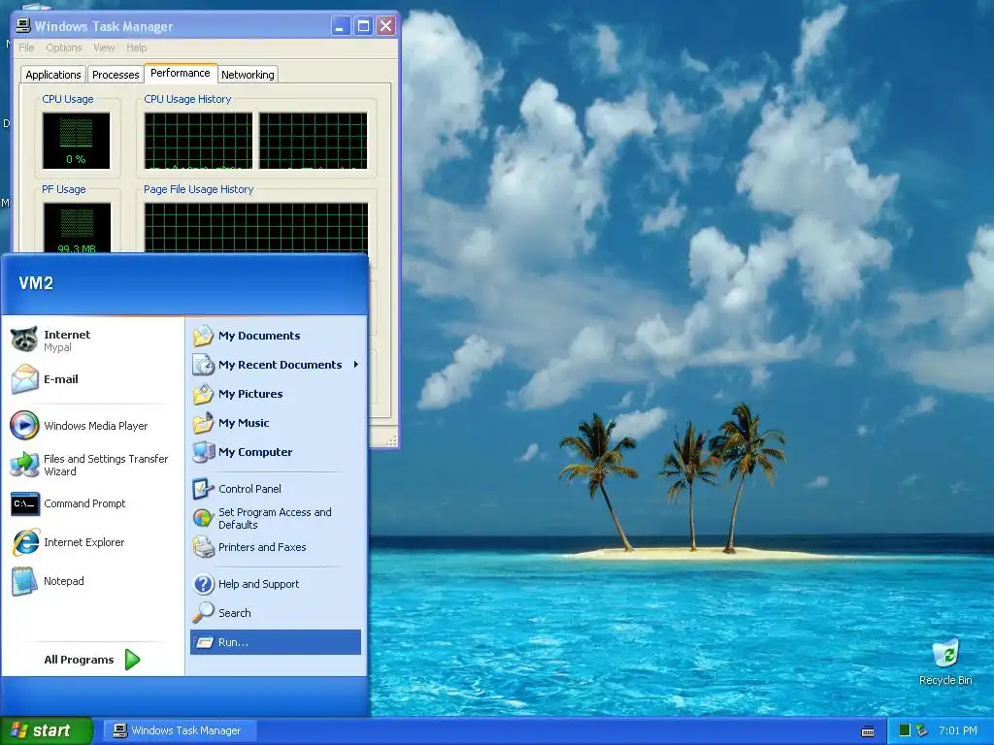Image resolution: width=994 pixels, height=745 pixels.
Task: Open the E-mail envelope icon
Action: pos(24,379)
